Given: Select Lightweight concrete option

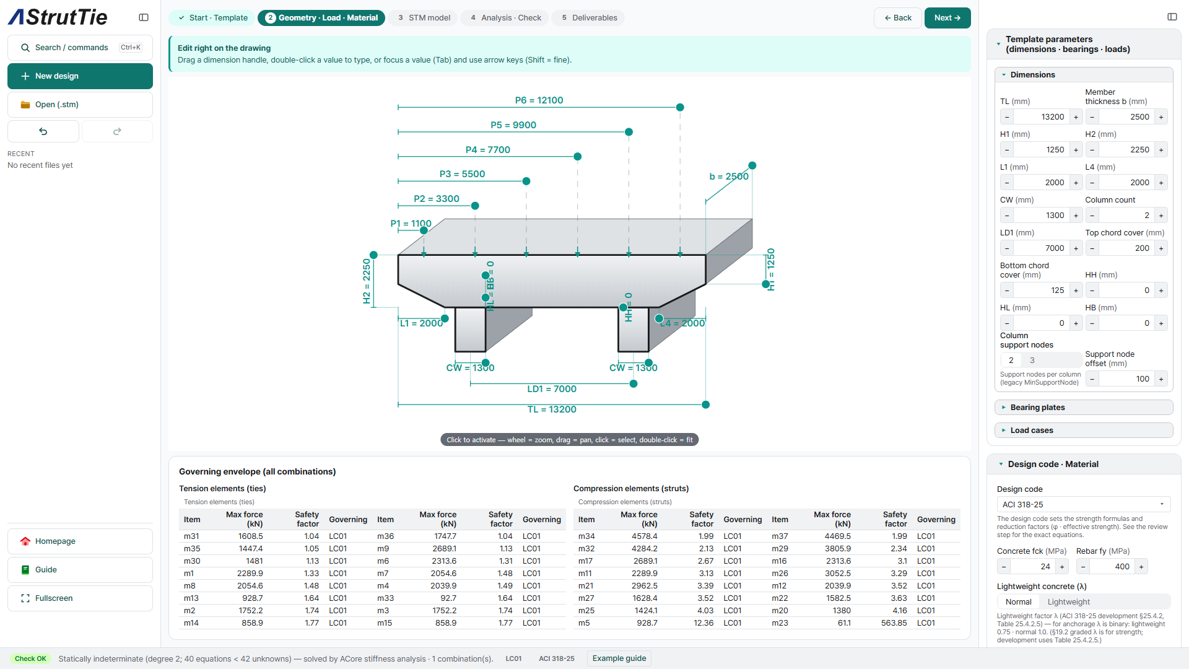Looking at the screenshot, I should point(1068,602).
